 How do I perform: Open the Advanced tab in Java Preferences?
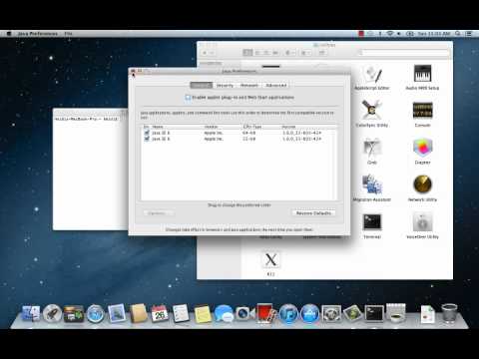pyautogui.click(x=275, y=86)
